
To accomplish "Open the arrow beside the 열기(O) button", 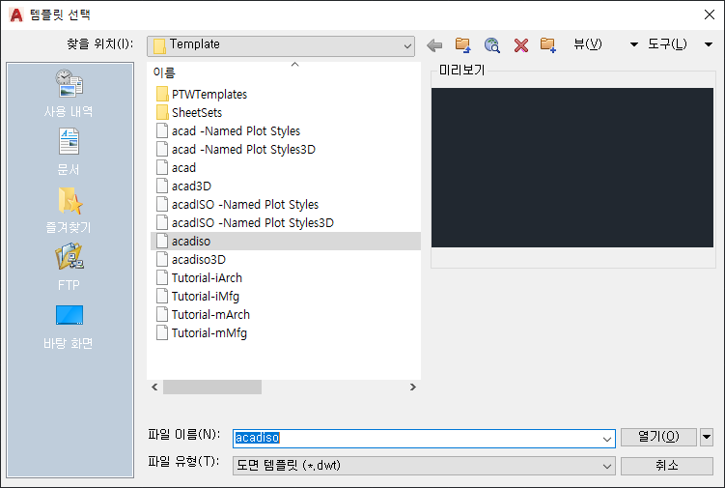I will click(x=706, y=437).
